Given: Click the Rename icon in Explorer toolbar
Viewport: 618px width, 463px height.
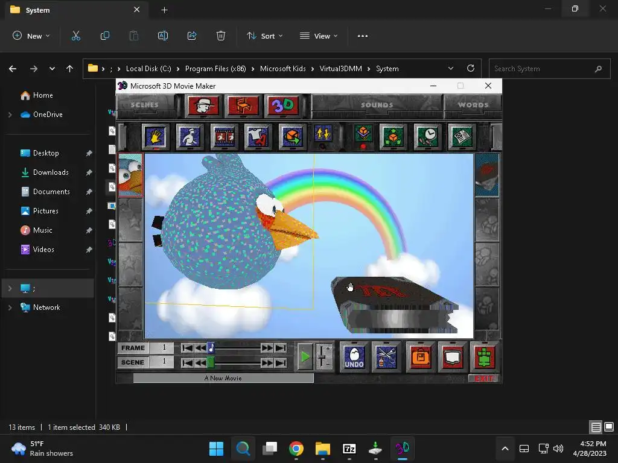Looking at the screenshot, I should tap(163, 36).
